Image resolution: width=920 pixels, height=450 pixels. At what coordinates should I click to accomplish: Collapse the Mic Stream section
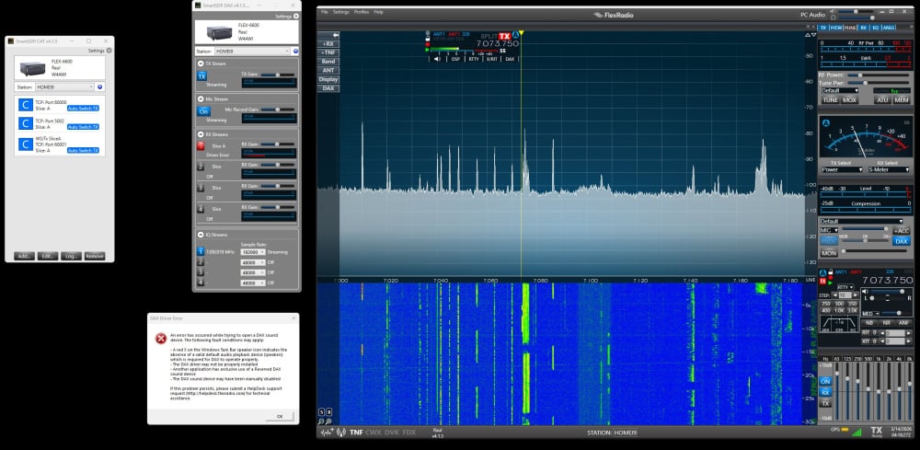tap(201, 99)
